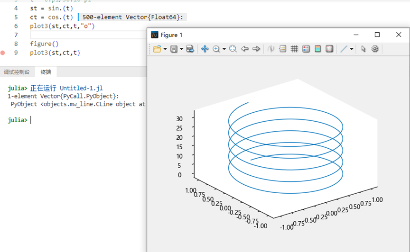
Task: Switch to the 调试控制台 tab
Action: 17,72
